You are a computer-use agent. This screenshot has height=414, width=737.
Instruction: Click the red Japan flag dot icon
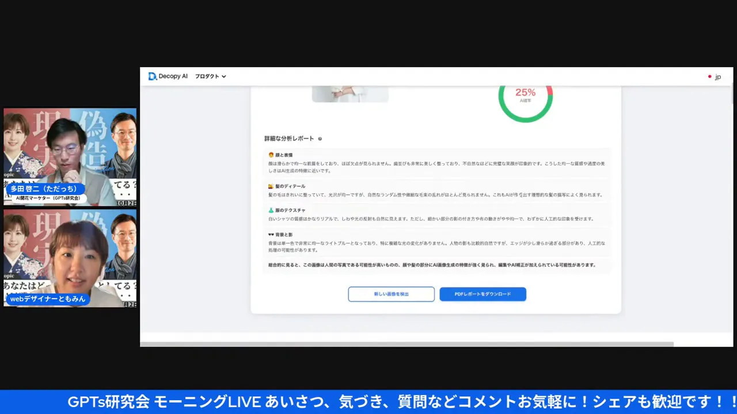709,77
